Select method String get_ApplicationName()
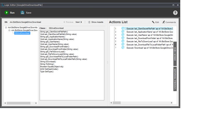This screenshot has height=134, width=224. tap(52, 37)
